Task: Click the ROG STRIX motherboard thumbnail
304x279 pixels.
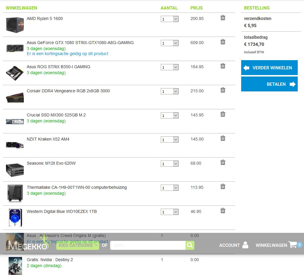Action: tap(15, 73)
